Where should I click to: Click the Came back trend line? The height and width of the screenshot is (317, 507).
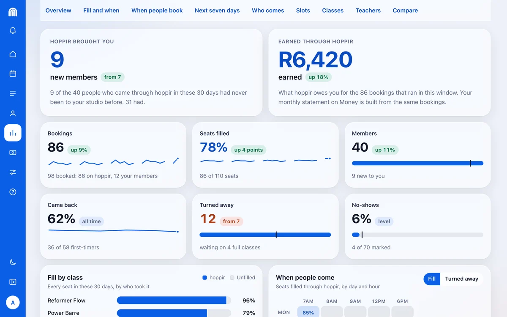click(x=113, y=231)
